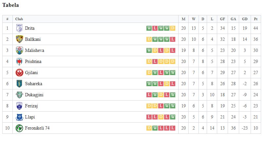Click Drita's first green W form badge
Viewport: 267px width, 141px height.
click(149, 28)
